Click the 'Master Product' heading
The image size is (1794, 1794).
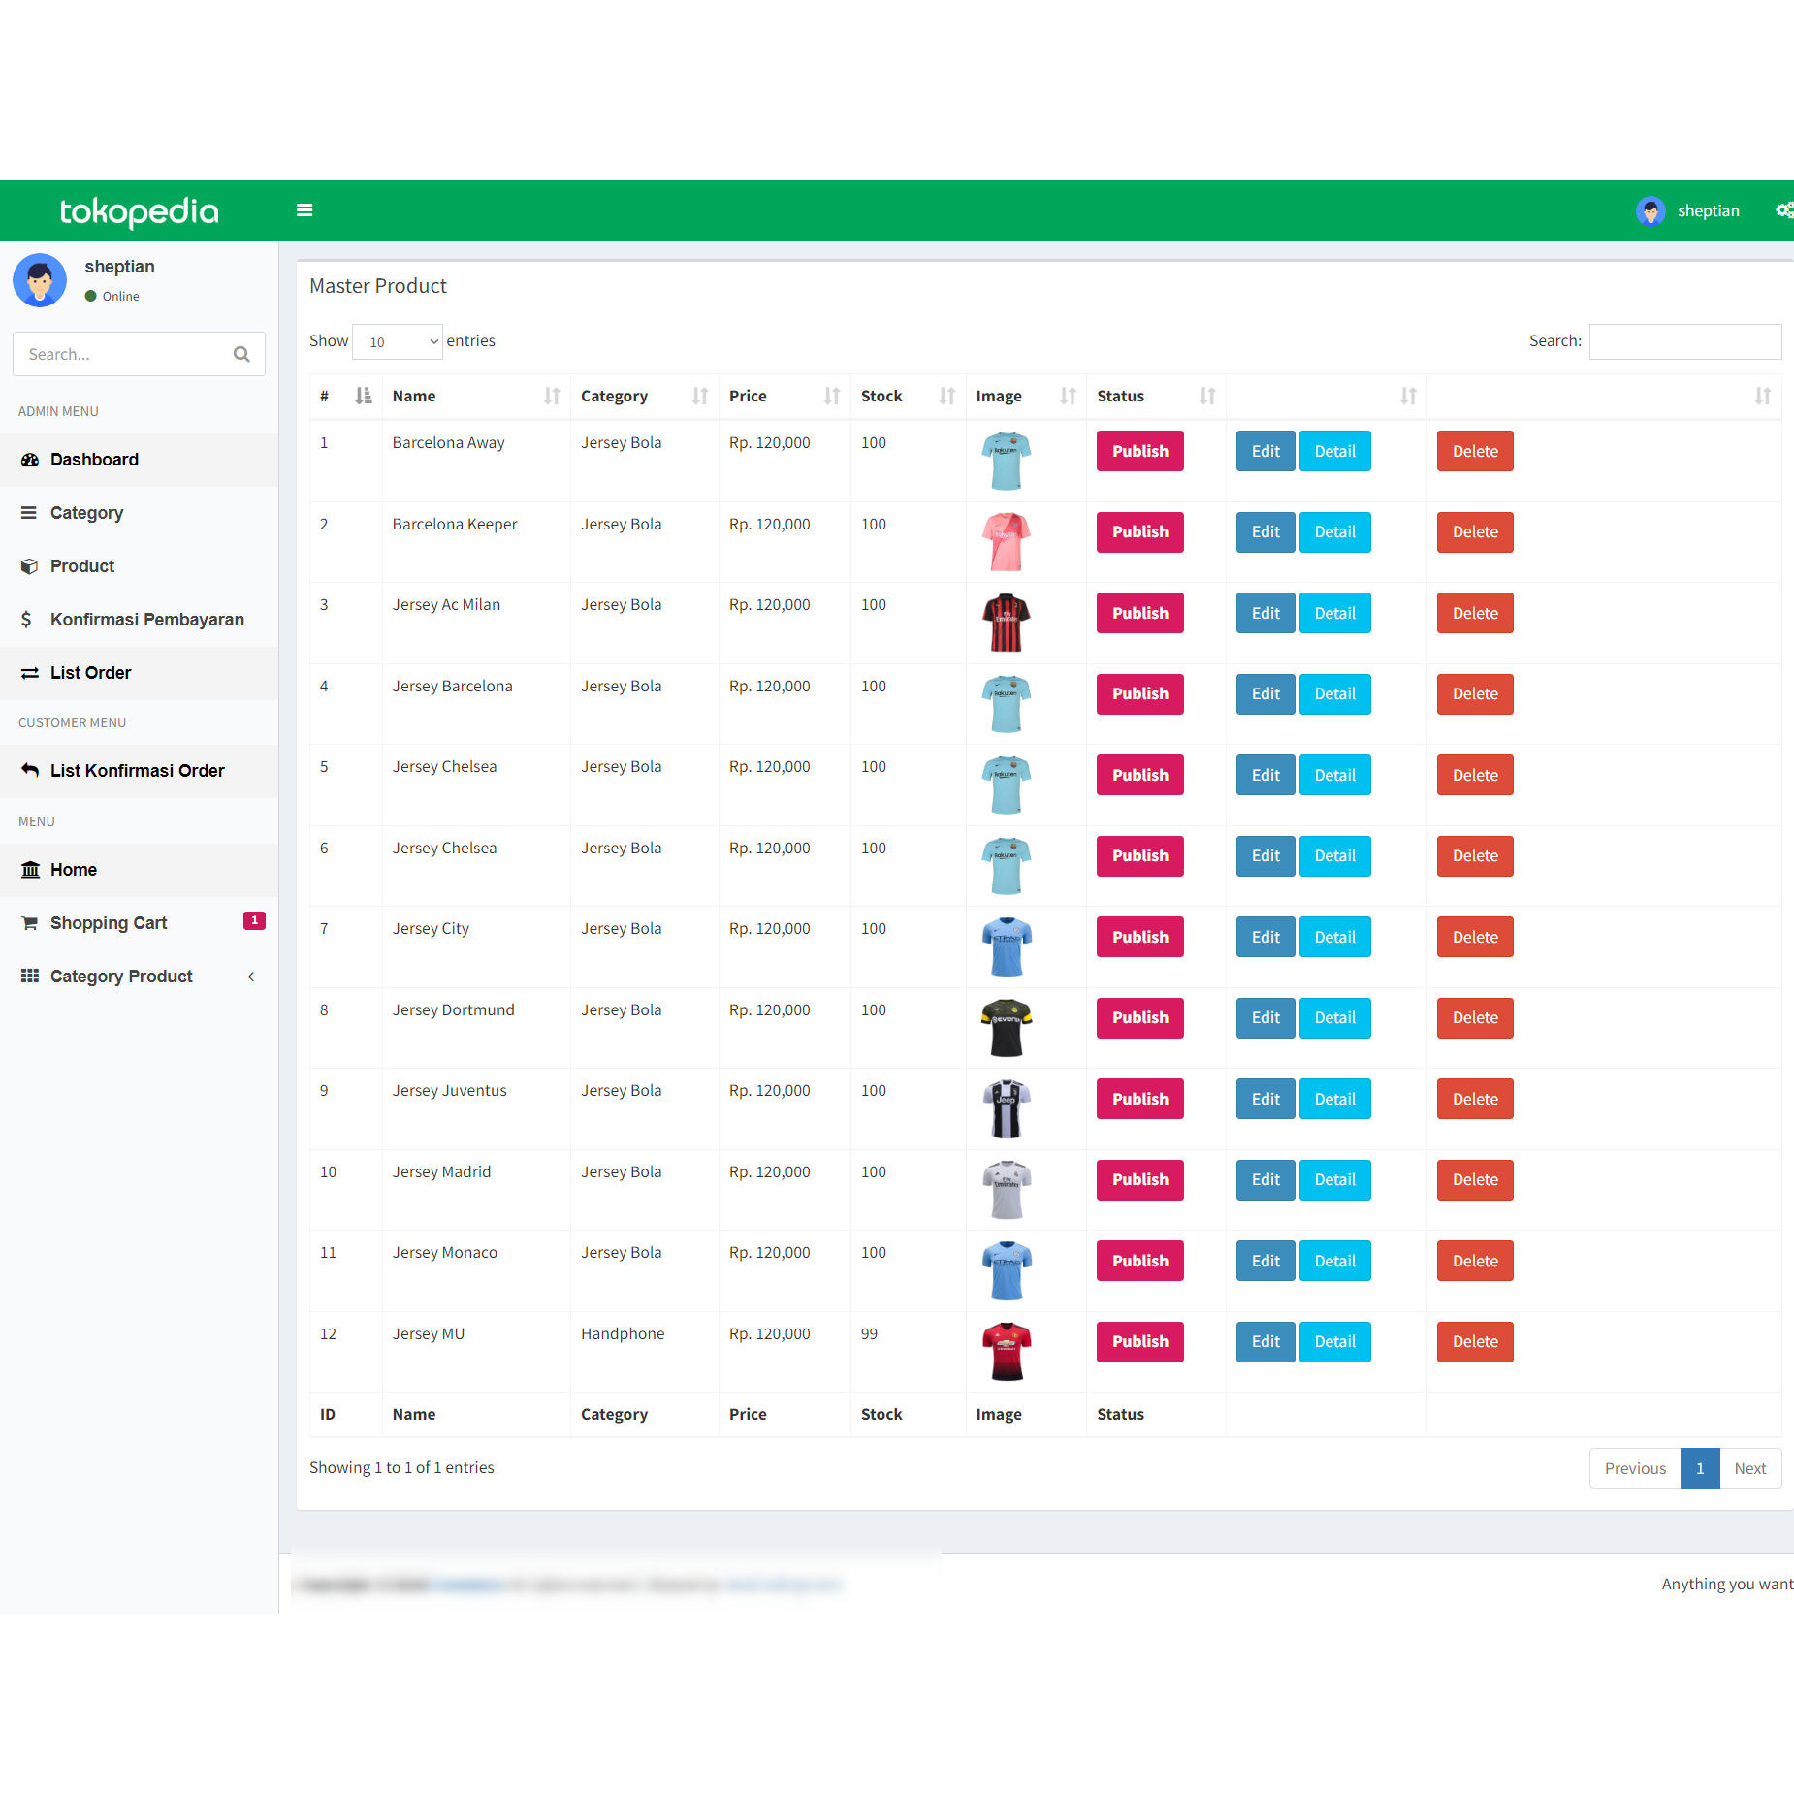coord(378,286)
